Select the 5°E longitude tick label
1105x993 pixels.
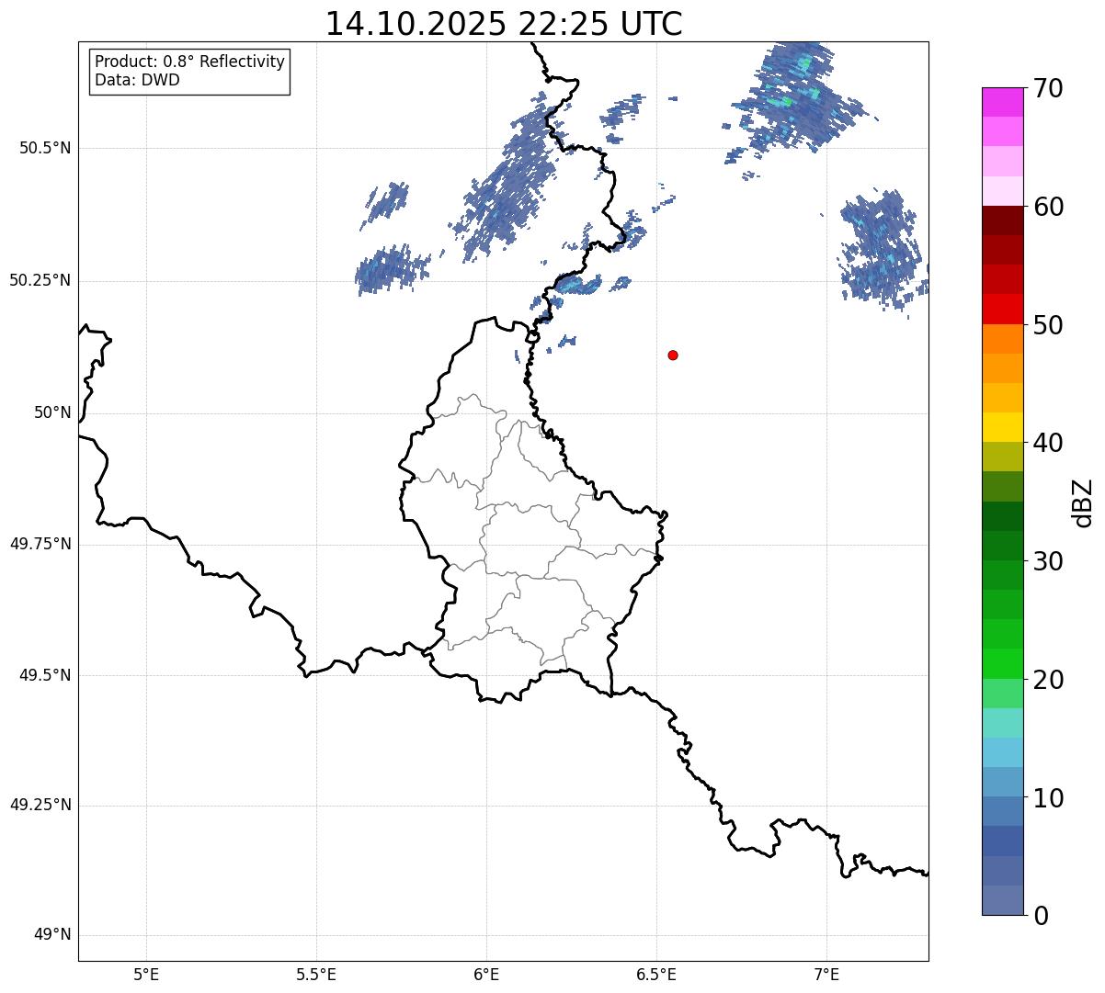tap(146, 974)
